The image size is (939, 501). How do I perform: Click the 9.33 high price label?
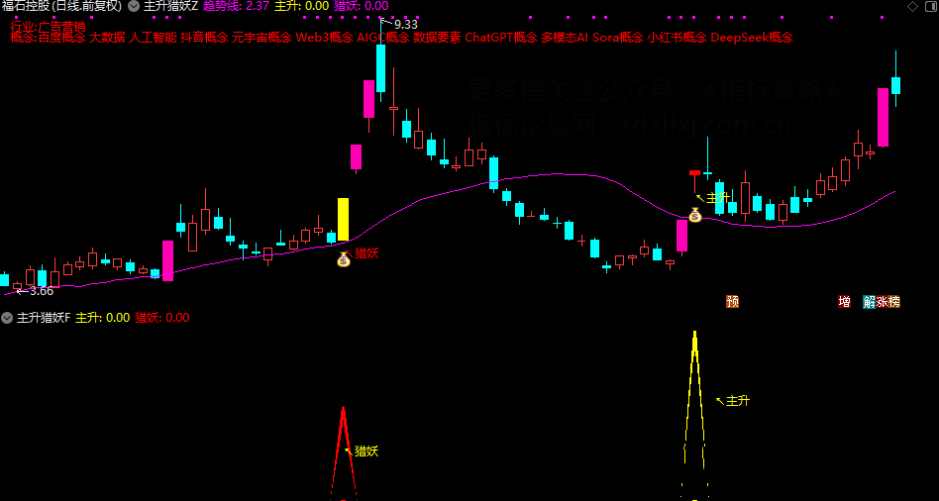coord(405,25)
